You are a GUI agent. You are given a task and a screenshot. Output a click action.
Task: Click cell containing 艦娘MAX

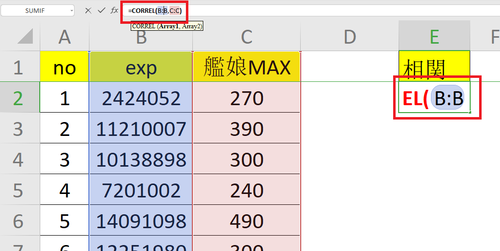tap(247, 67)
